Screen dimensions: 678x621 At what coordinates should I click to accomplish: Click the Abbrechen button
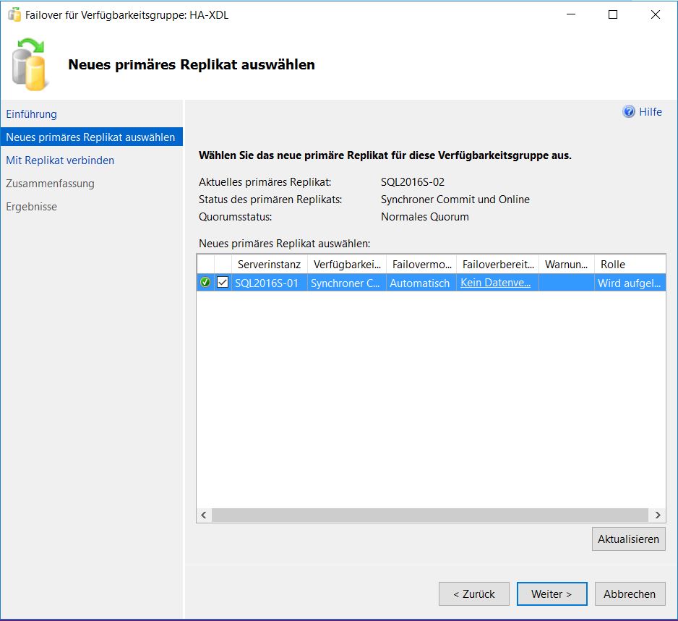(x=630, y=594)
